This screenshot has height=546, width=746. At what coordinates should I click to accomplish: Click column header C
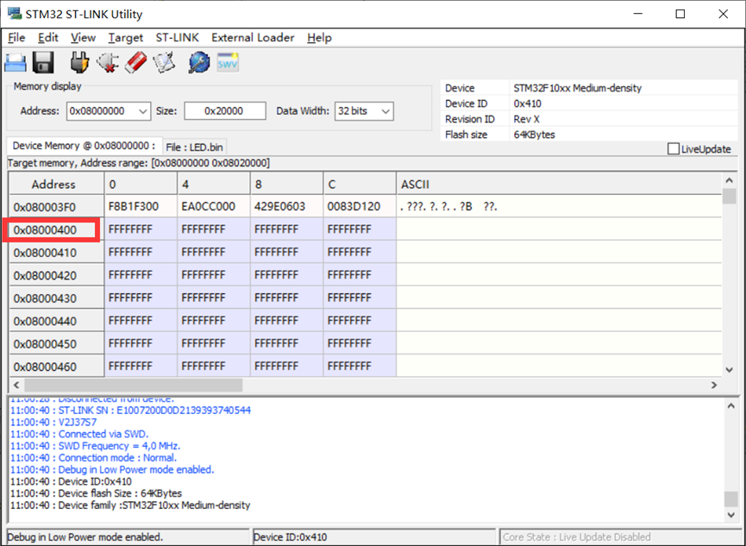(360, 185)
